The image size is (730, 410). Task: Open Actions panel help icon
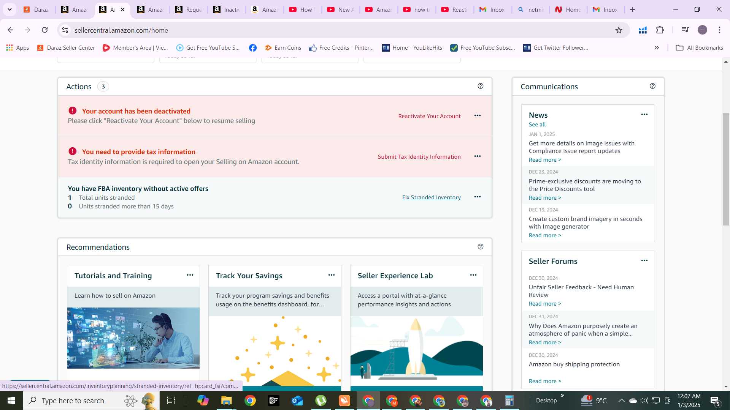click(x=481, y=86)
